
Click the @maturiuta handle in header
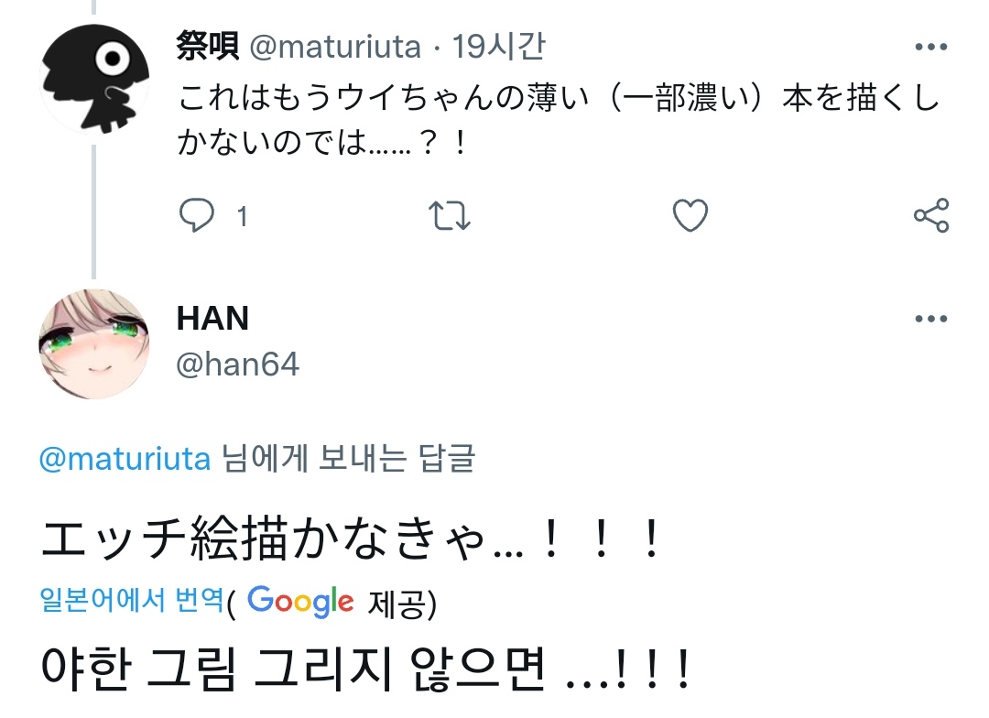pyautogui.click(x=335, y=47)
